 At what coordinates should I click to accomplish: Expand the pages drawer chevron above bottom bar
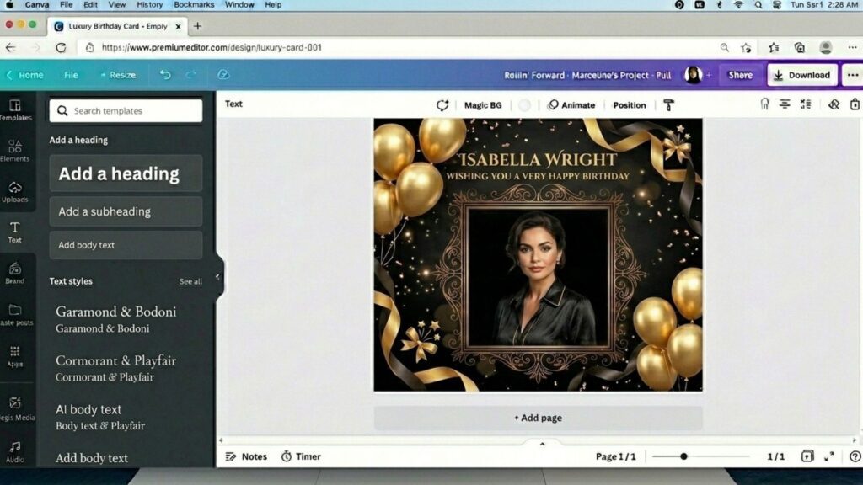click(x=542, y=444)
